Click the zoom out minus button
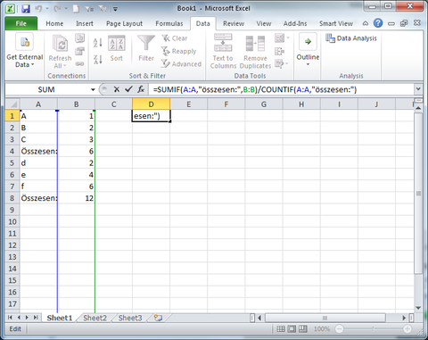This screenshot has height=340, width=428. [x=339, y=329]
